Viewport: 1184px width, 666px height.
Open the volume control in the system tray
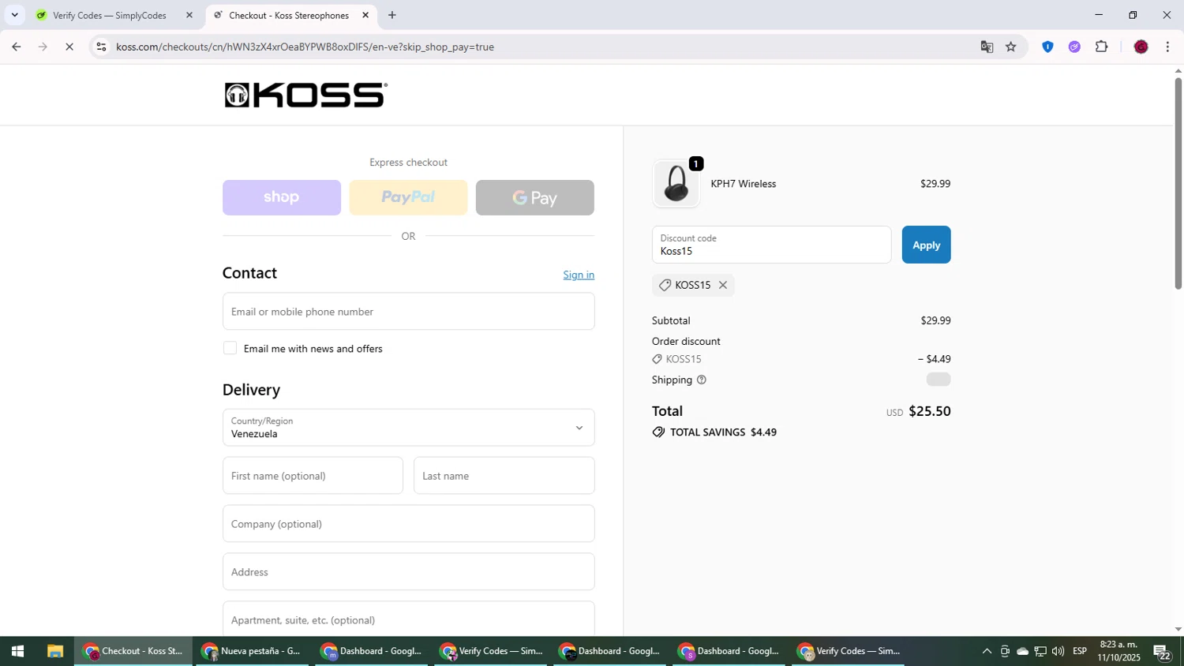pyautogui.click(x=1058, y=651)
